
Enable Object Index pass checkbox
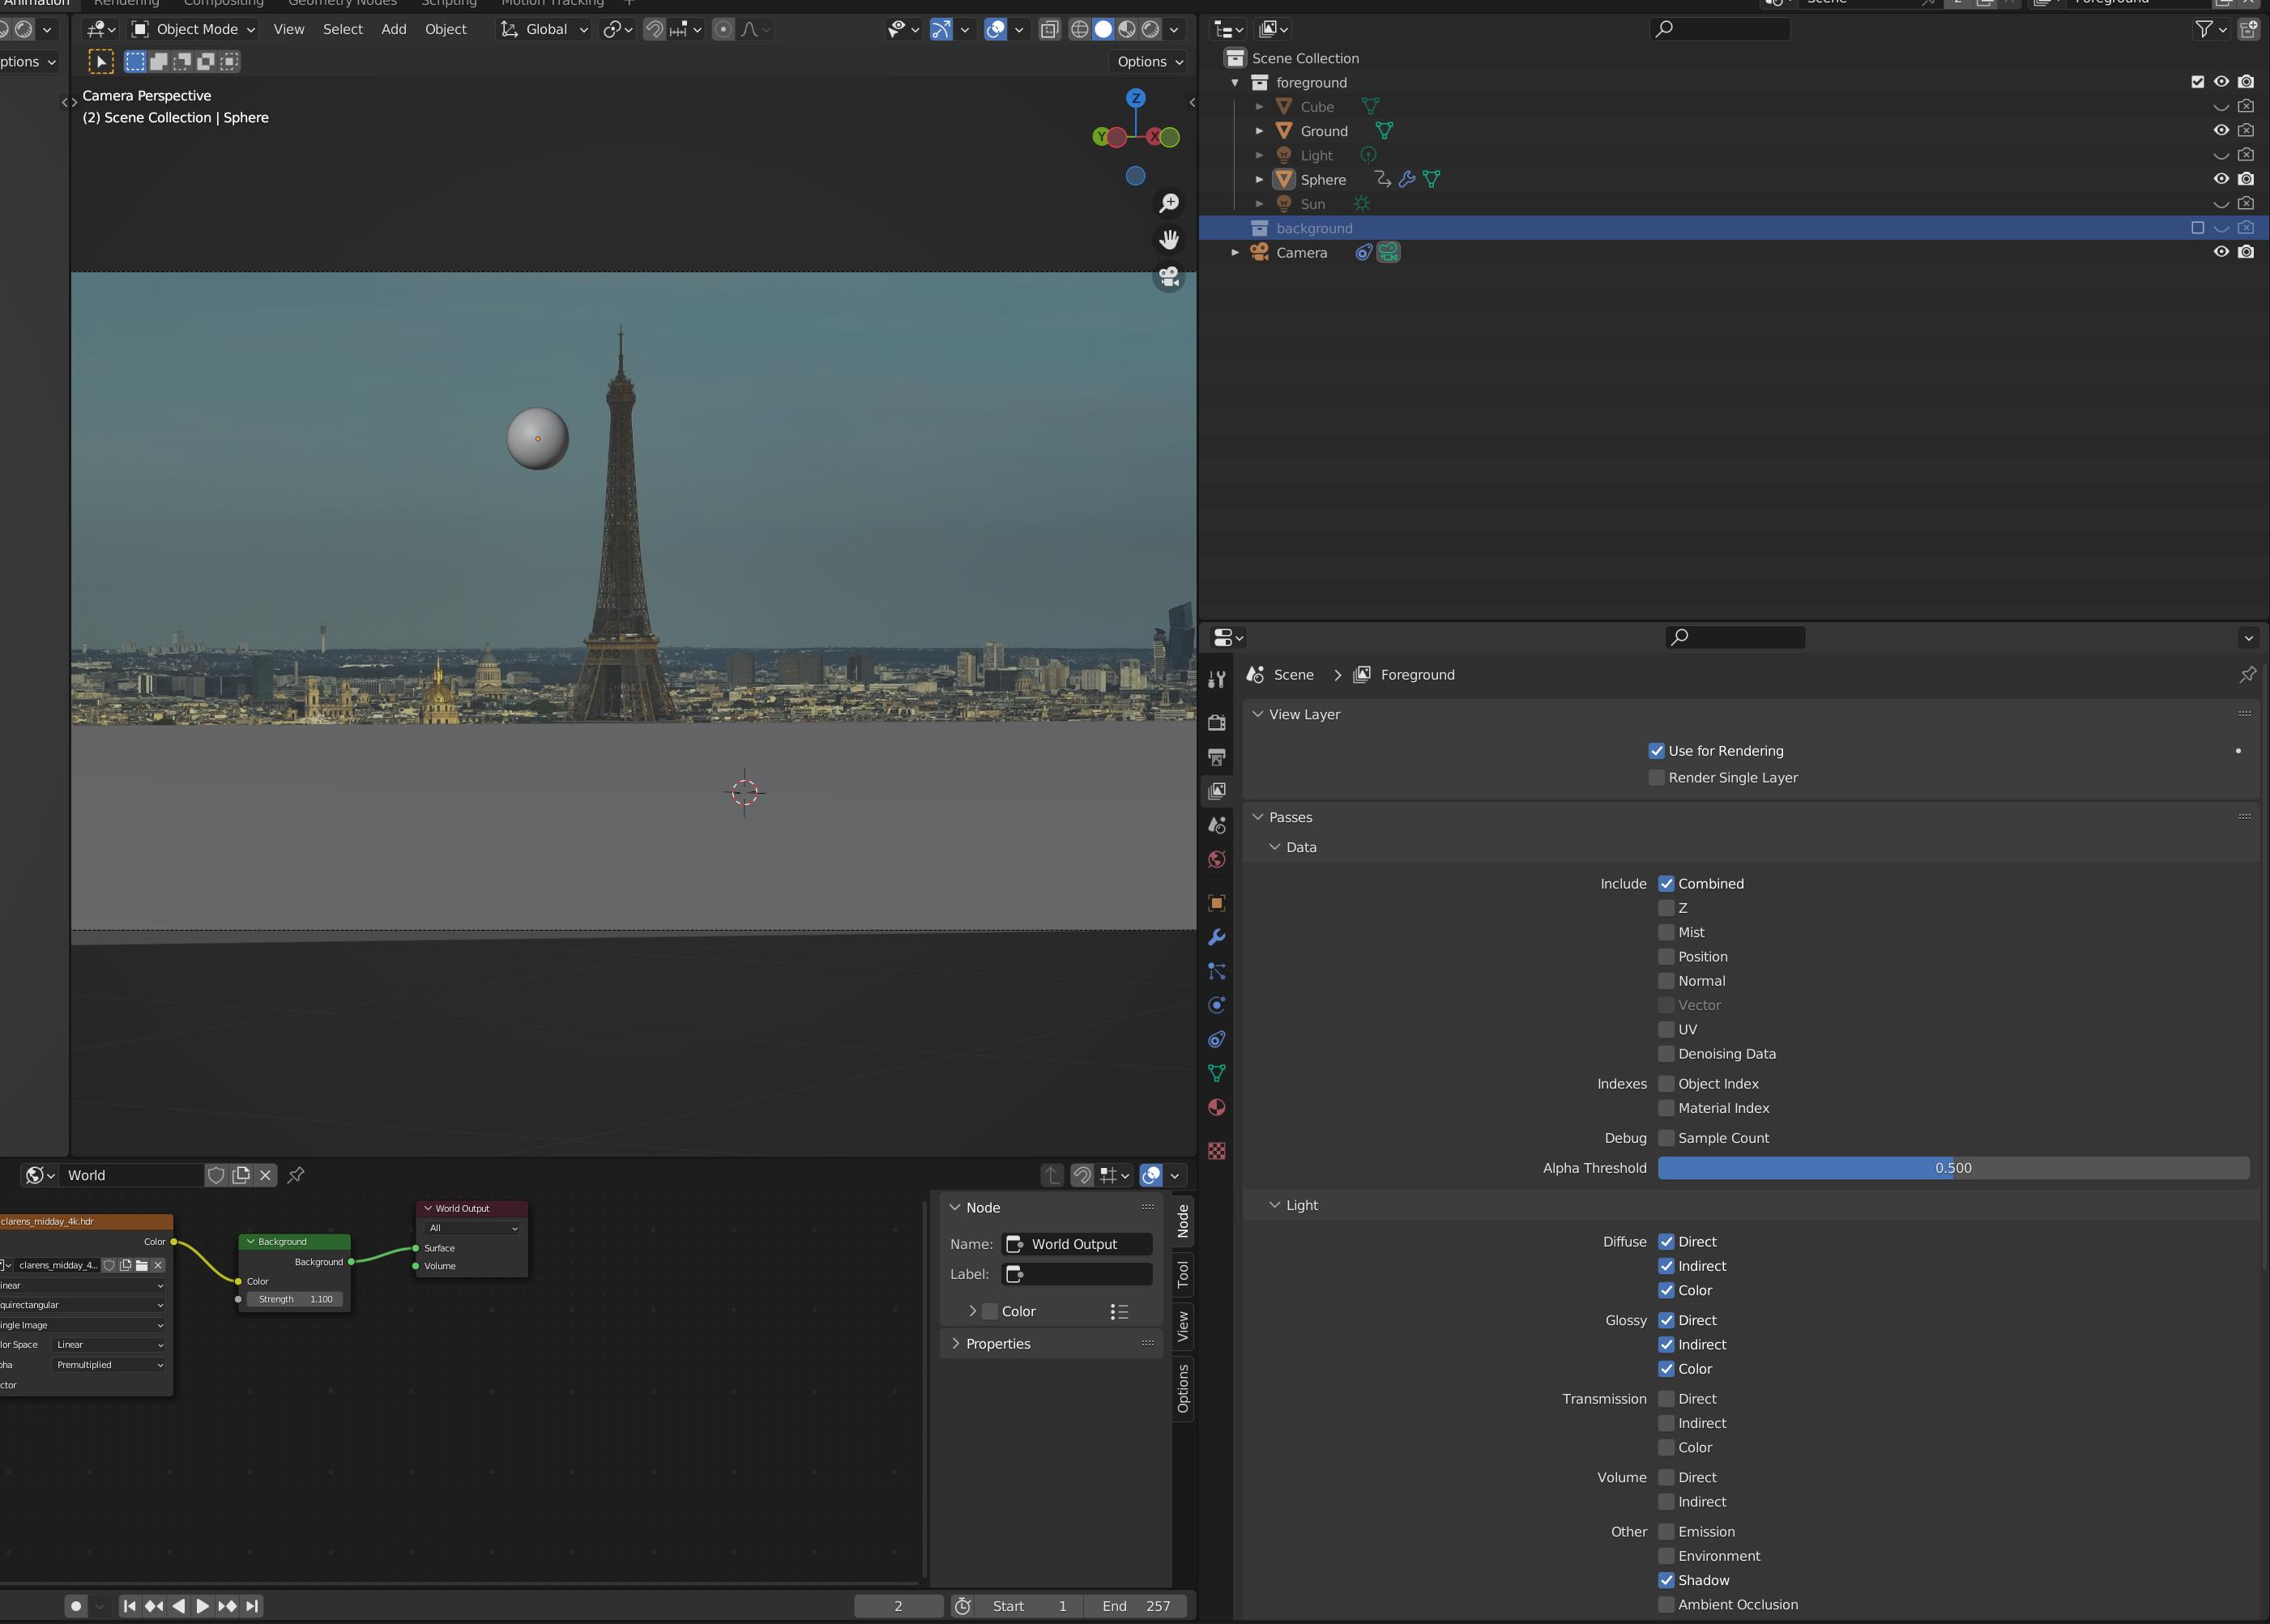(1666, 1084)
